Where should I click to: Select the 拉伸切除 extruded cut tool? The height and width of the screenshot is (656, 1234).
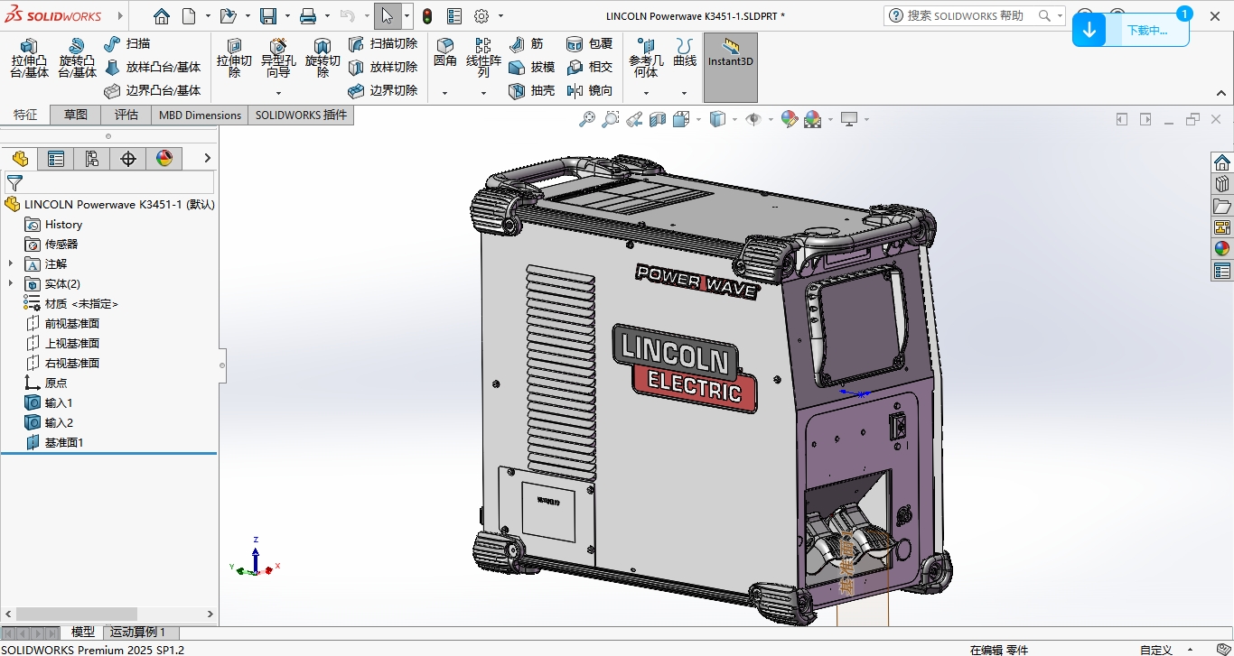(x=234, y=59)
